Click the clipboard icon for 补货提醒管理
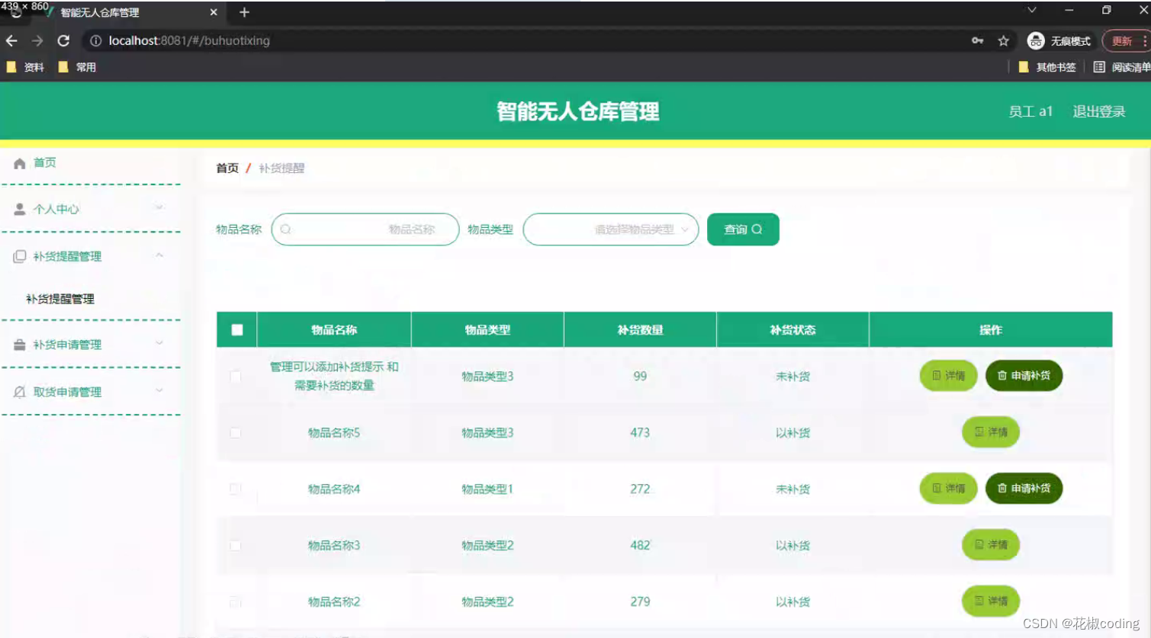 [18, 256]
